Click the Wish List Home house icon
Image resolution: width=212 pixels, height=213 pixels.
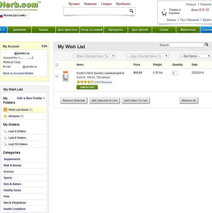[x=5, y=109]
